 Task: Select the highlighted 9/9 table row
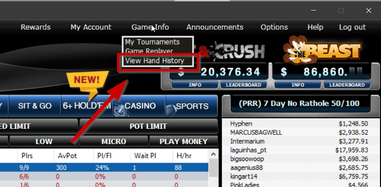(x=104, y=168)
